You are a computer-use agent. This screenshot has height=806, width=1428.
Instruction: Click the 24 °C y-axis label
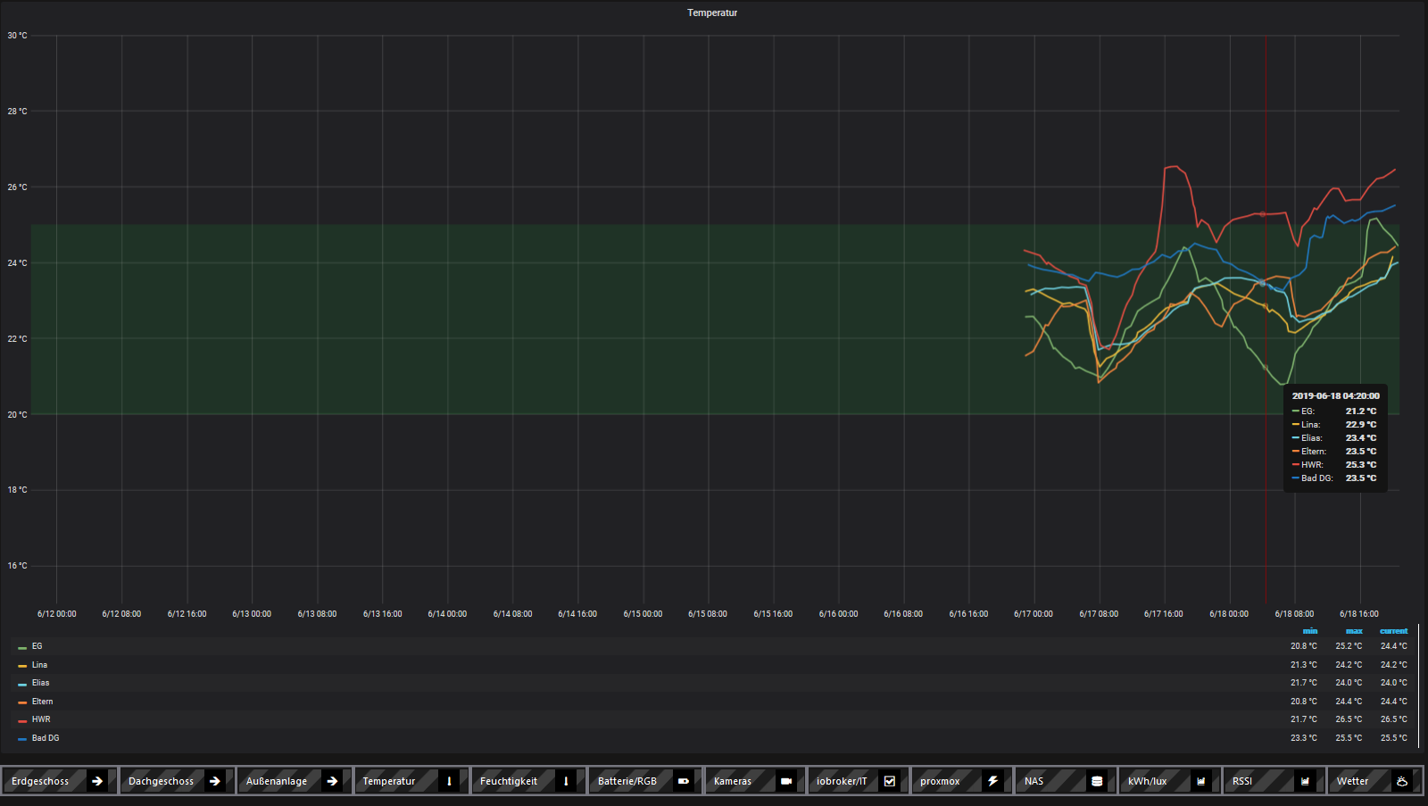pos(18,263)
